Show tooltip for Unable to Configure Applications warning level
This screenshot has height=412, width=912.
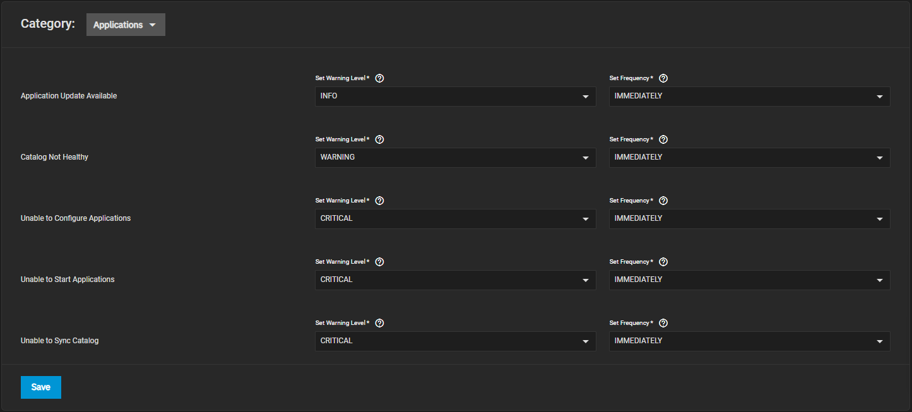pos(379,201)
